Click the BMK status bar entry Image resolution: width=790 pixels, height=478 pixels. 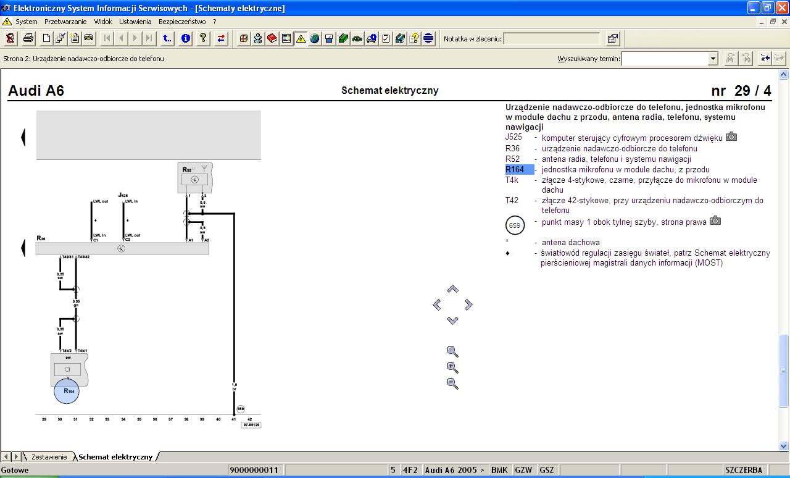(x=499, y=470)
